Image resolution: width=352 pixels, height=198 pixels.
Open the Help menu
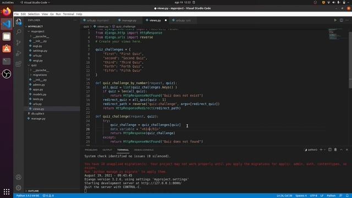79,14
